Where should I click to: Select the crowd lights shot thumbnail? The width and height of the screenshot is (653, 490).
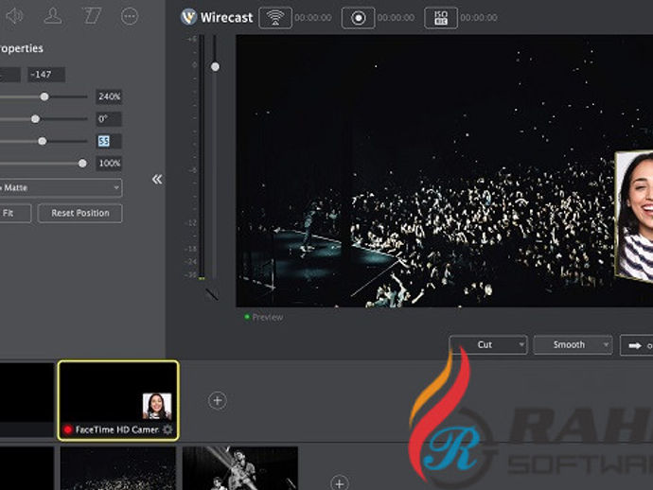[118, 468]
